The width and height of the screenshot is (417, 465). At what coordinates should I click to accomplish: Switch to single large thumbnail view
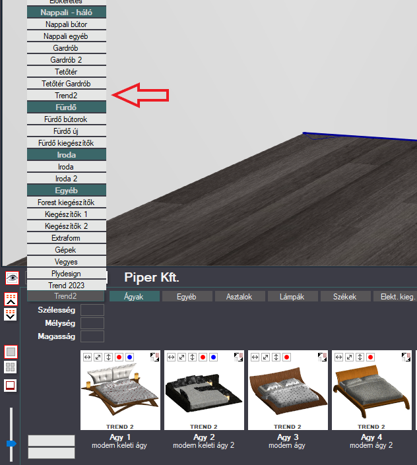point(11,352)
